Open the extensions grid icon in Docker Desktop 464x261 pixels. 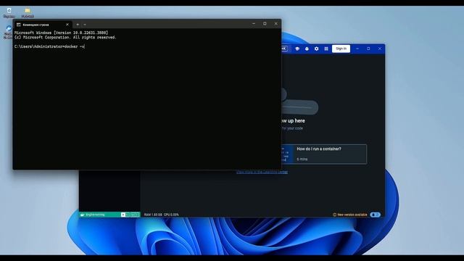(x=326, y=49)
